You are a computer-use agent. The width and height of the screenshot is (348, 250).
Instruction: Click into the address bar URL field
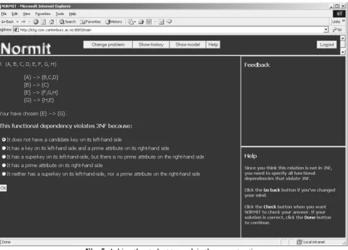[x=171, y=30]
